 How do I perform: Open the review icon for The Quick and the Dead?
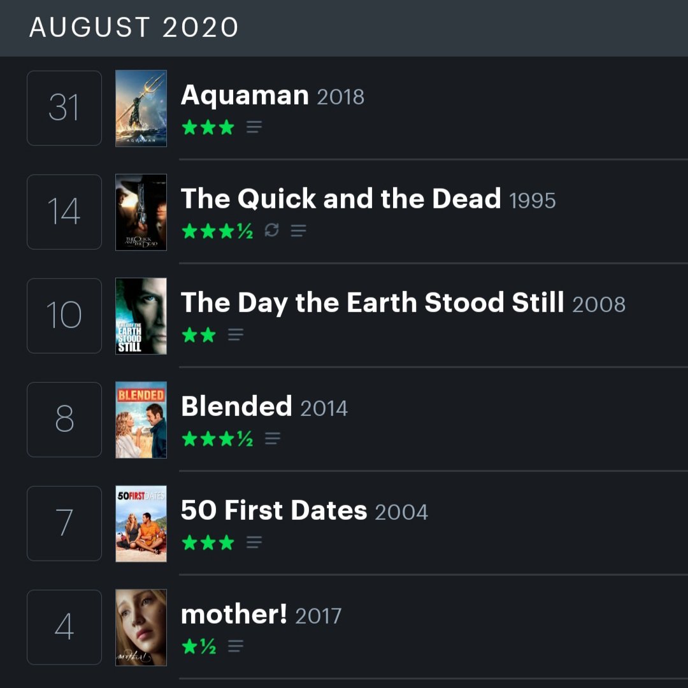tap(298, 231)
